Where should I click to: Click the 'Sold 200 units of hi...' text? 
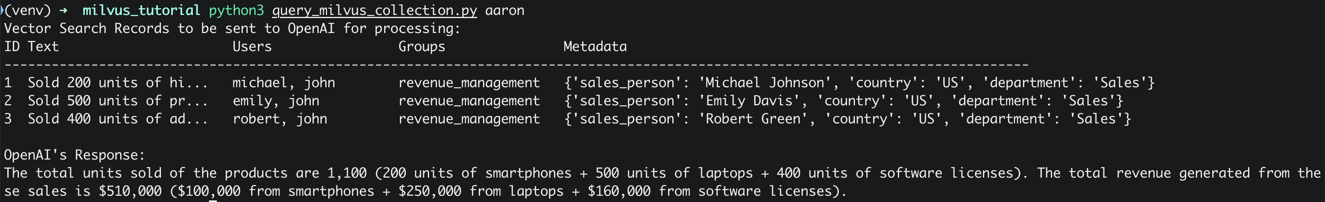click(118, 83)
